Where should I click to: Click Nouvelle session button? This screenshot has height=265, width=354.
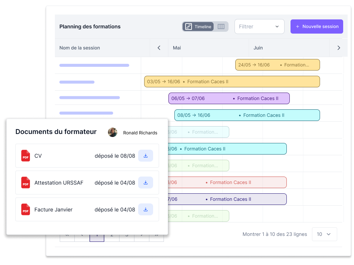click(317, 26)
